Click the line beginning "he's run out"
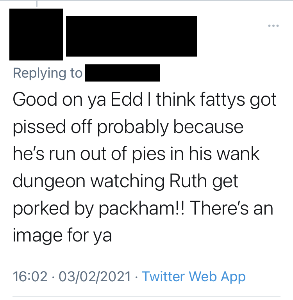This screenshot has width=293, height=300. click(136, 154)
